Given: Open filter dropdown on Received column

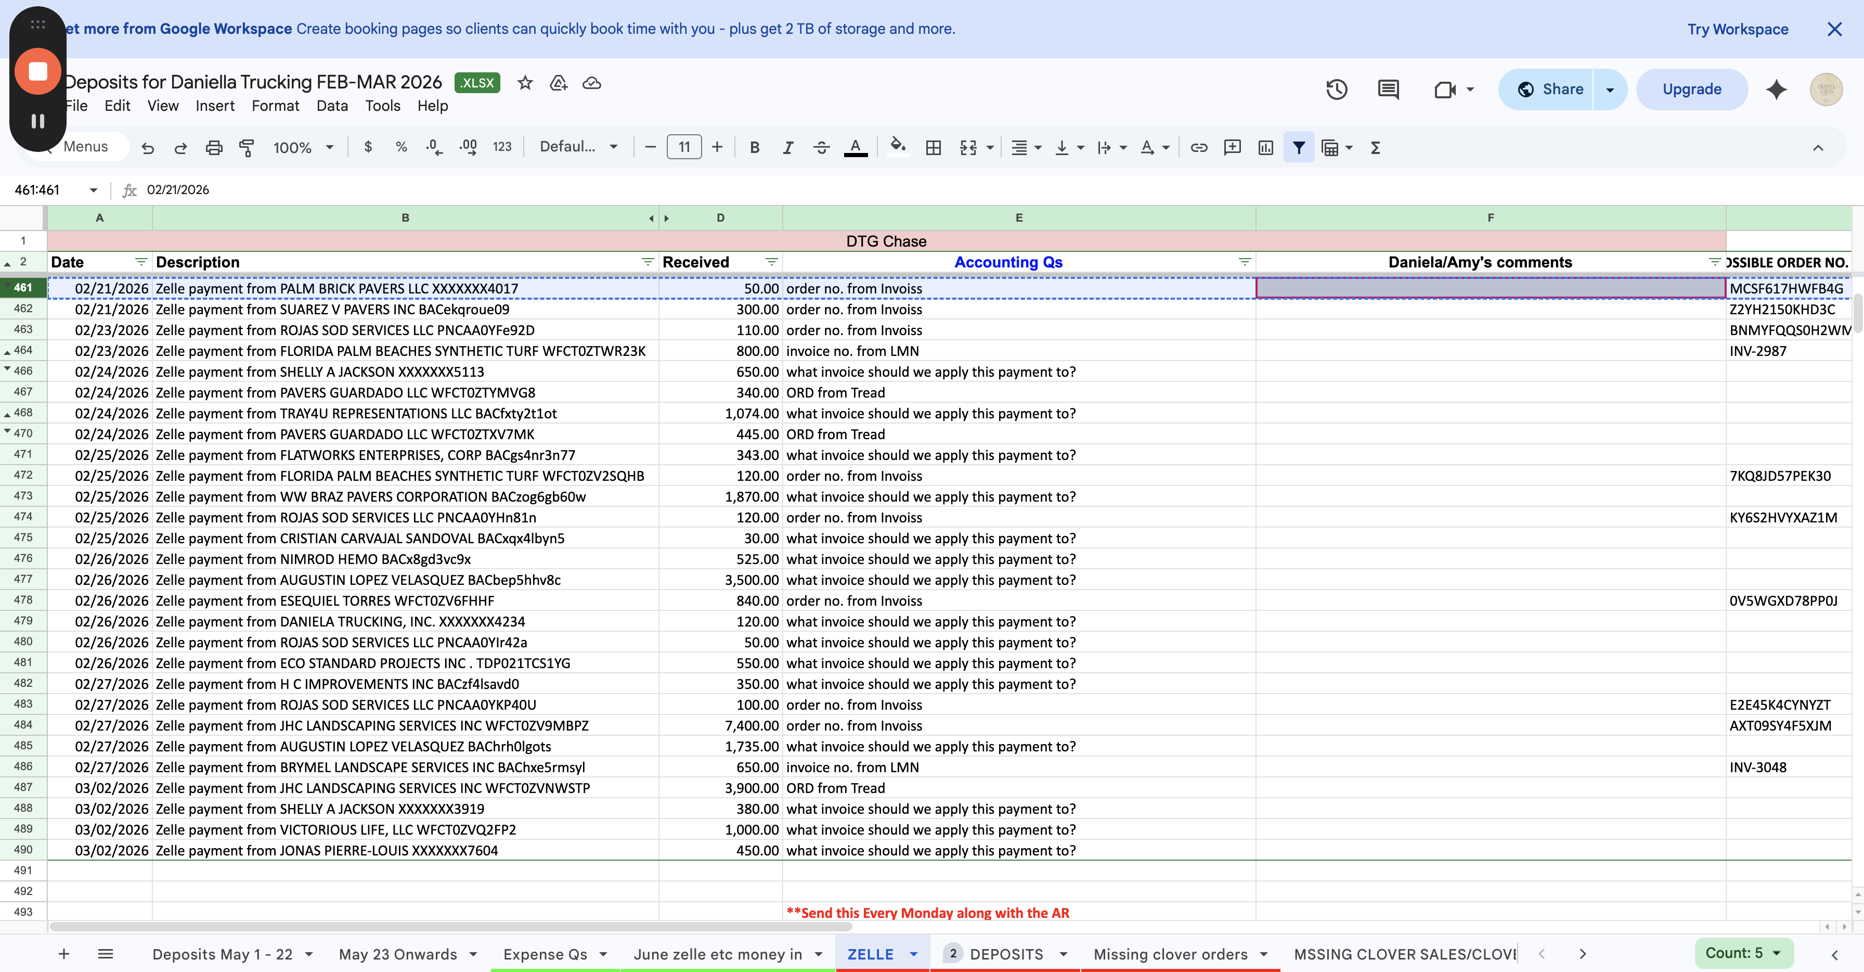Looking at the screenshot, I should coord(771,262).
